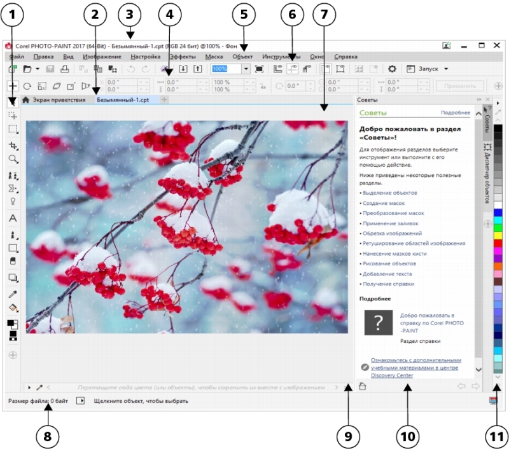Open the zoom level 100% dropdown
Image resolution: width=509 pixels, height=453 pixels.
246,69
